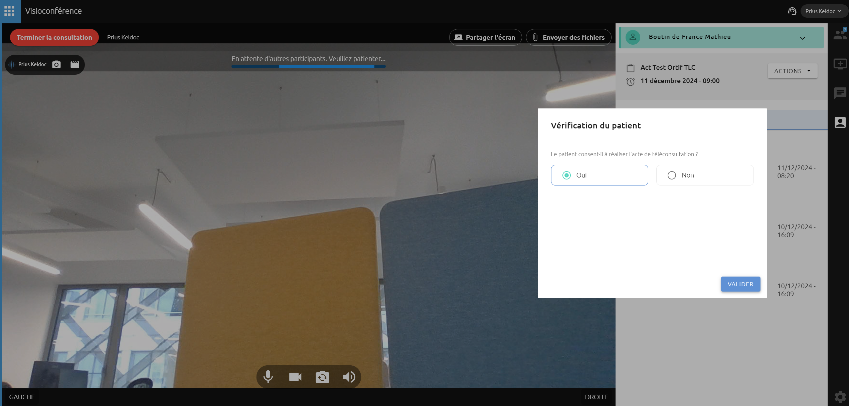Screen dimensions: 849x406
Task: Click Envoyer des fichiers button
Action: [568, 37]
